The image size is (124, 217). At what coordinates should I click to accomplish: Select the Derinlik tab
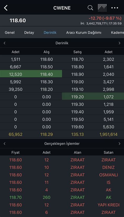click(50, 33)
